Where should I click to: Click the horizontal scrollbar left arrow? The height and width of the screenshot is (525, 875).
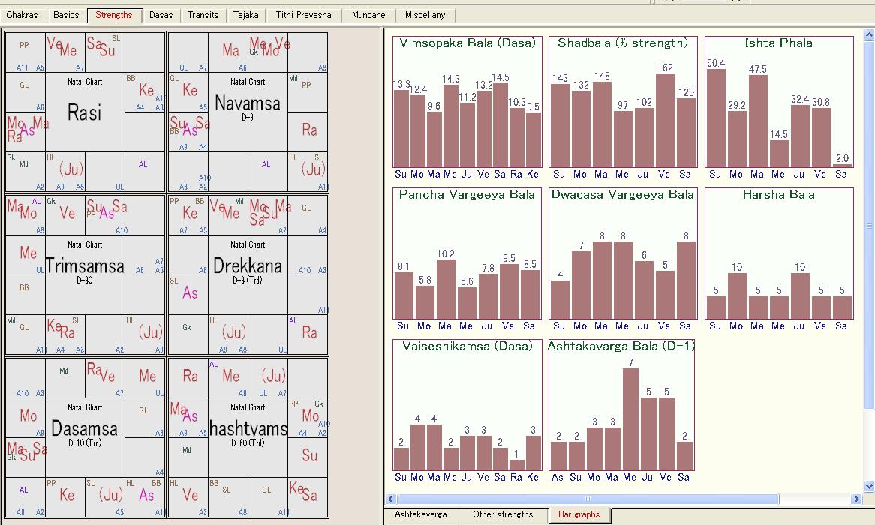click(x=390, y=499)
